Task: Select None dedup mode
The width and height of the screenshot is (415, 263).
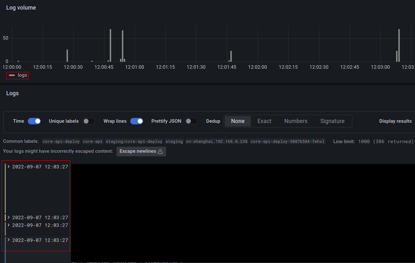Action: point(237,121)
